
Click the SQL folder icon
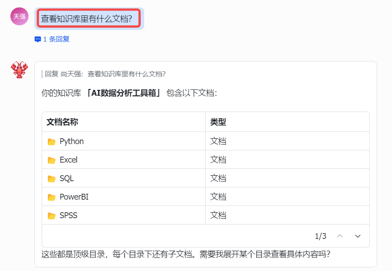[52, 179]
